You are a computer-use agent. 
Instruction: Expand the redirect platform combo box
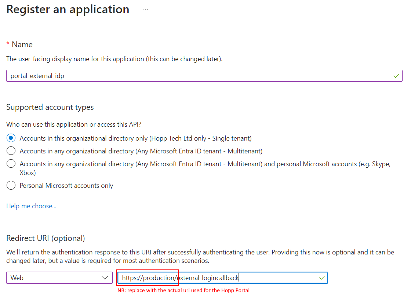[x=59, y=277]
